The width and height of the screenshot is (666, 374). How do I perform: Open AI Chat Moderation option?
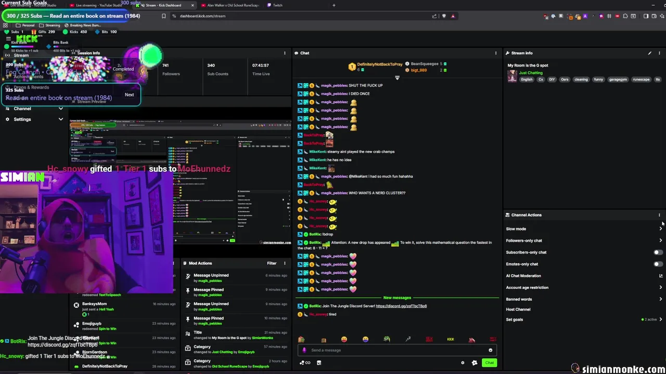pyautogui.click(x=523, y=276)
